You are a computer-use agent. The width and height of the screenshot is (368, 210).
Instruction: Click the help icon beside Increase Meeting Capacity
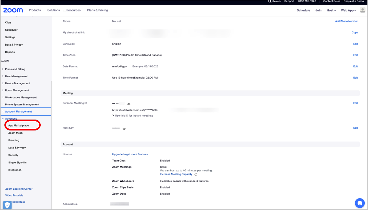(196, 174)
